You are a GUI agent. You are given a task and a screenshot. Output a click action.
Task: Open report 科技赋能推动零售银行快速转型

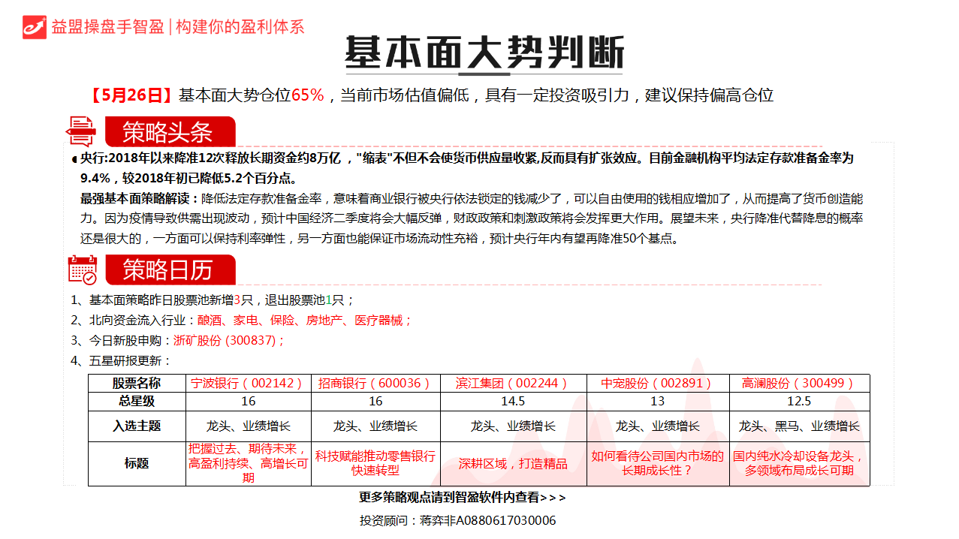[x=375, y=463]
